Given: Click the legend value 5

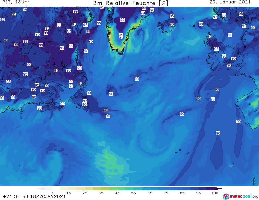Looking at the screenshot, I should [52, 193].
